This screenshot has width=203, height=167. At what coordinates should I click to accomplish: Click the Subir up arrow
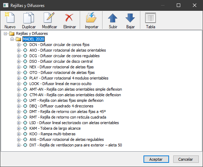click(x=113, y=18)
